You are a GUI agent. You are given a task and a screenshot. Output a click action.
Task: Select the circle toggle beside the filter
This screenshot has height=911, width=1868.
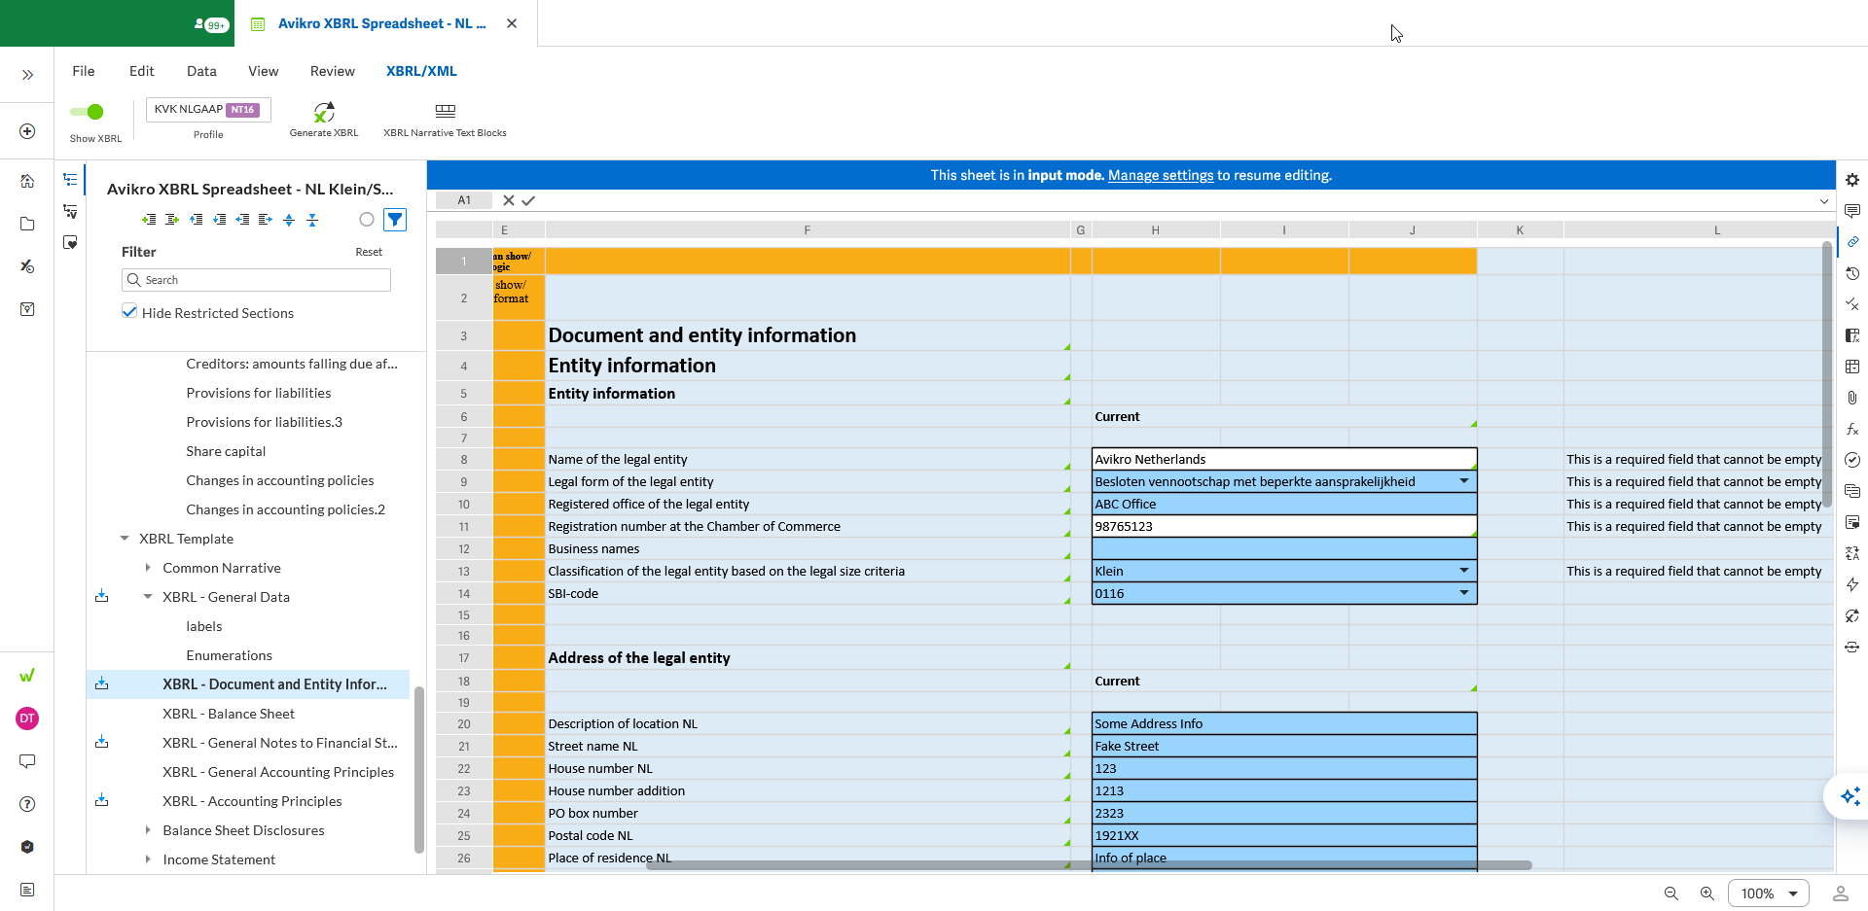click(x=367, y=220)
